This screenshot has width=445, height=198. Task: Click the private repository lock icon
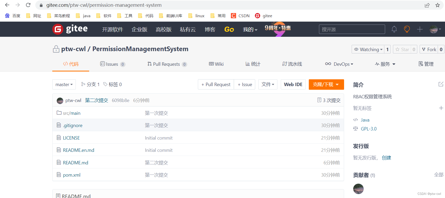56,49
